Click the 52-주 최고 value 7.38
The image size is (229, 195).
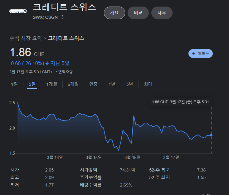coord(201,170)
